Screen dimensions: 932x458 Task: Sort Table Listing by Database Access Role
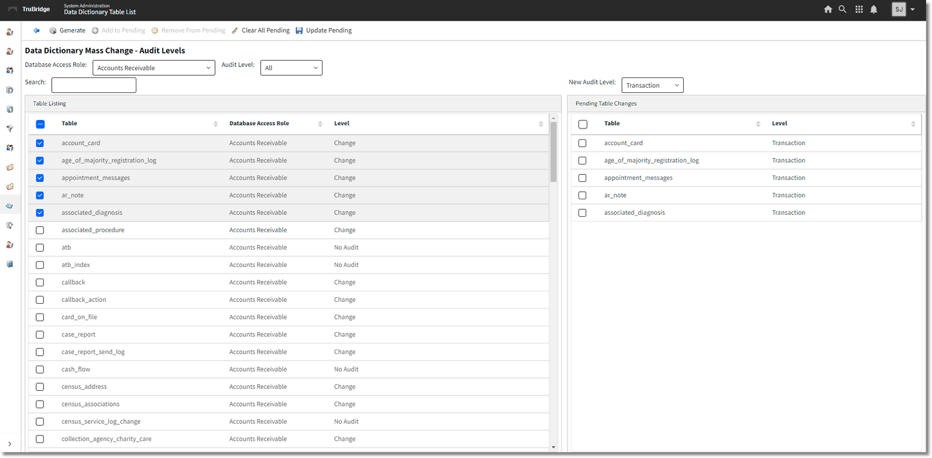point(320,124)
